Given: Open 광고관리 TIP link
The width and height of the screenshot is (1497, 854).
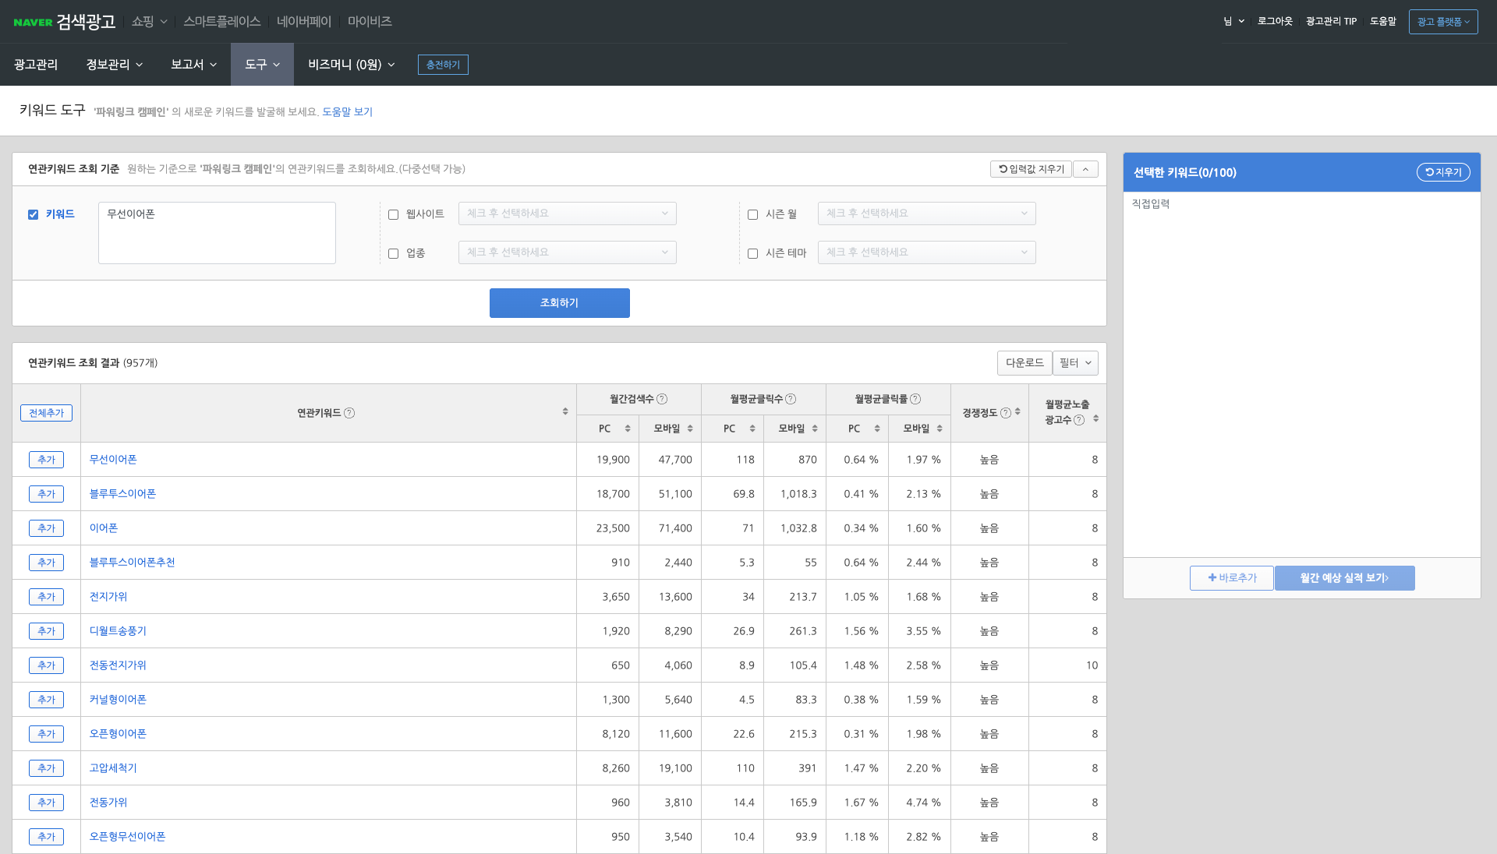Looking at the screenshot, I should click(1332, 22).
